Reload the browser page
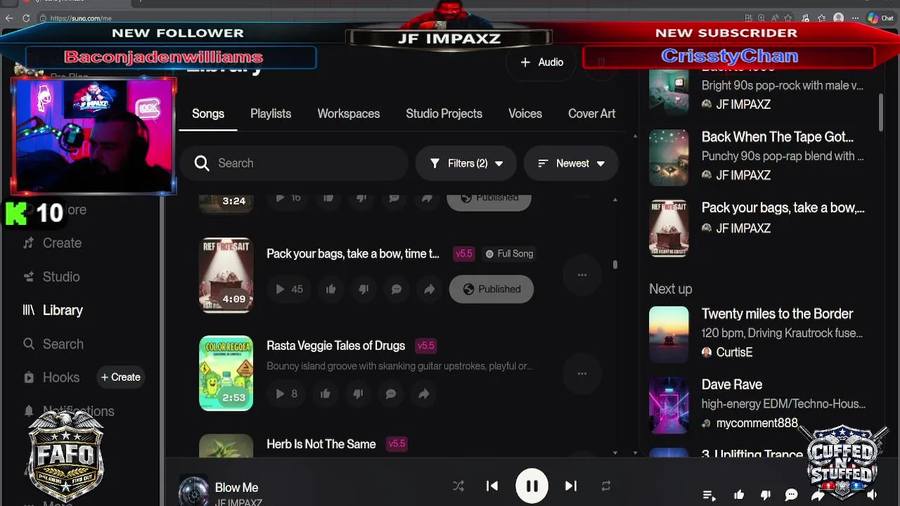Screen dimensions: 900x506 [27, 18]
